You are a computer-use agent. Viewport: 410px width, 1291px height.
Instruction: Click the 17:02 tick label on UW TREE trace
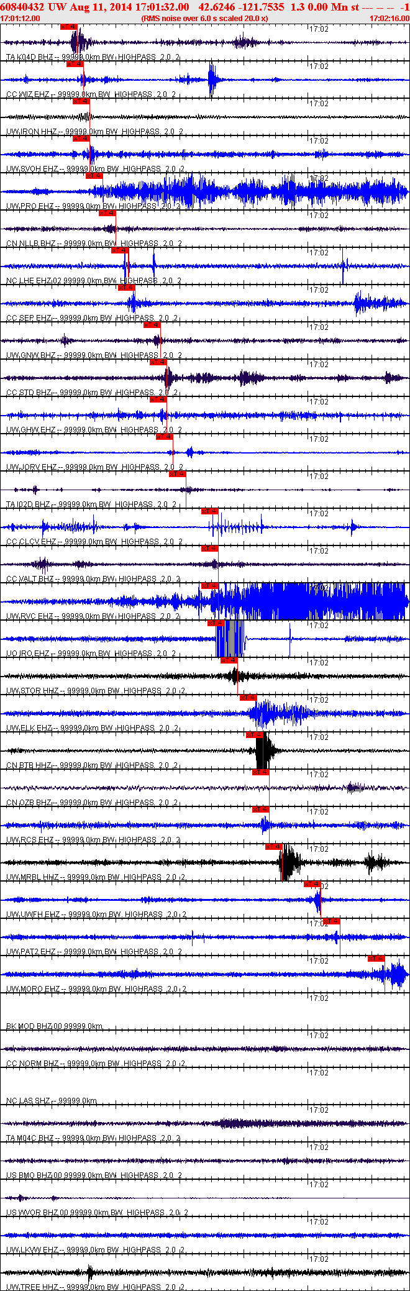coord(319,1259)
